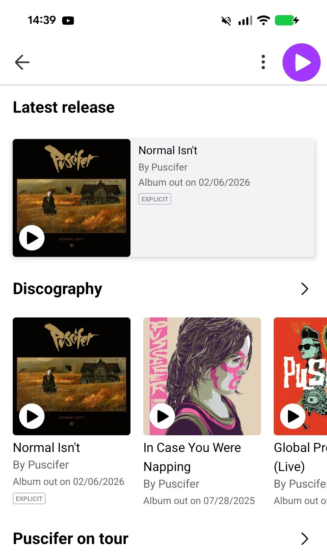Screen dimensions: 327x554
Task: Tap the EXPLICIT badge in Latest release
Action: tap(155, 199)
